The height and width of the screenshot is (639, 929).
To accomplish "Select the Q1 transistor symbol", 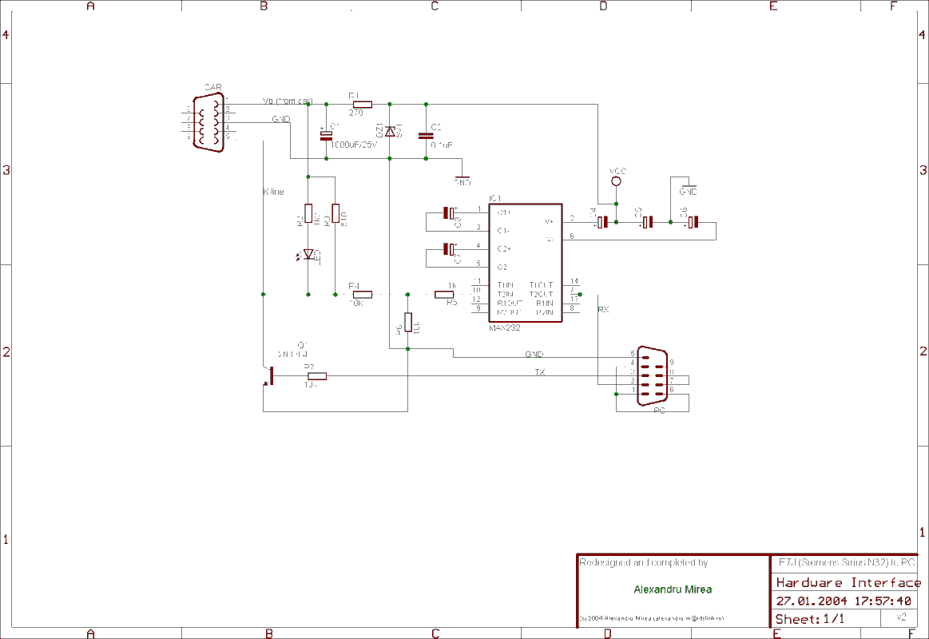I will (x=268, y=376).
